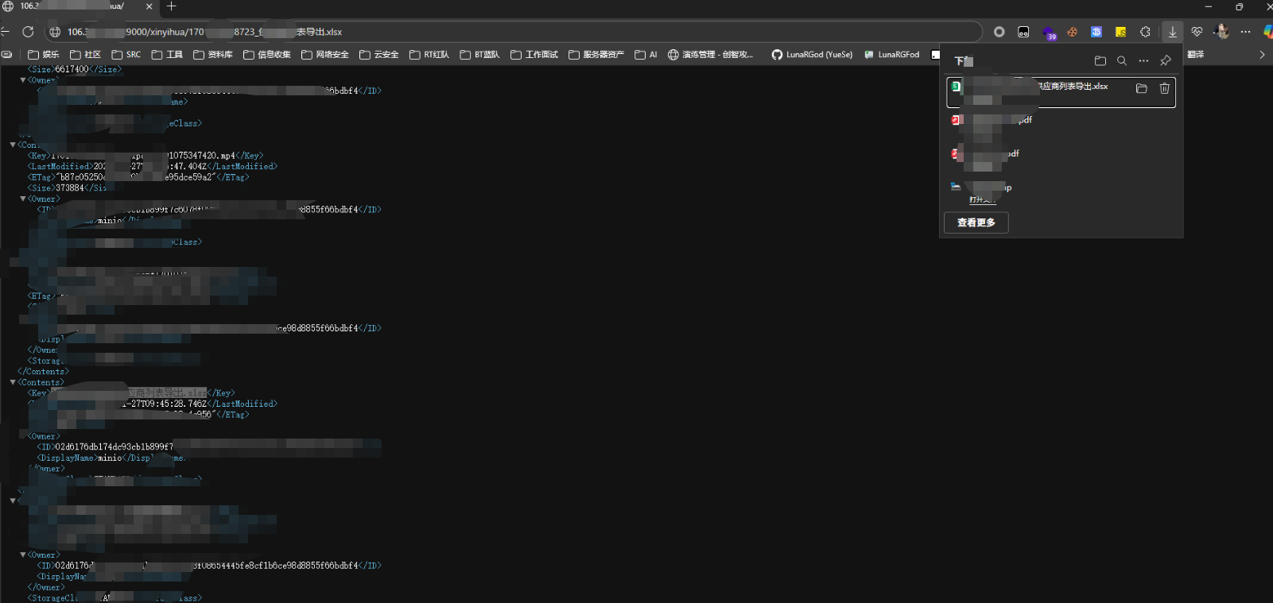The image size is (1273, 603).
Task: Collapse the Contents node with mp4 Key
Action: pyautogui.click(x=13, y=145)
